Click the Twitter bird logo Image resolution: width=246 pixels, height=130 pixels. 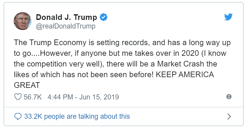228,18
